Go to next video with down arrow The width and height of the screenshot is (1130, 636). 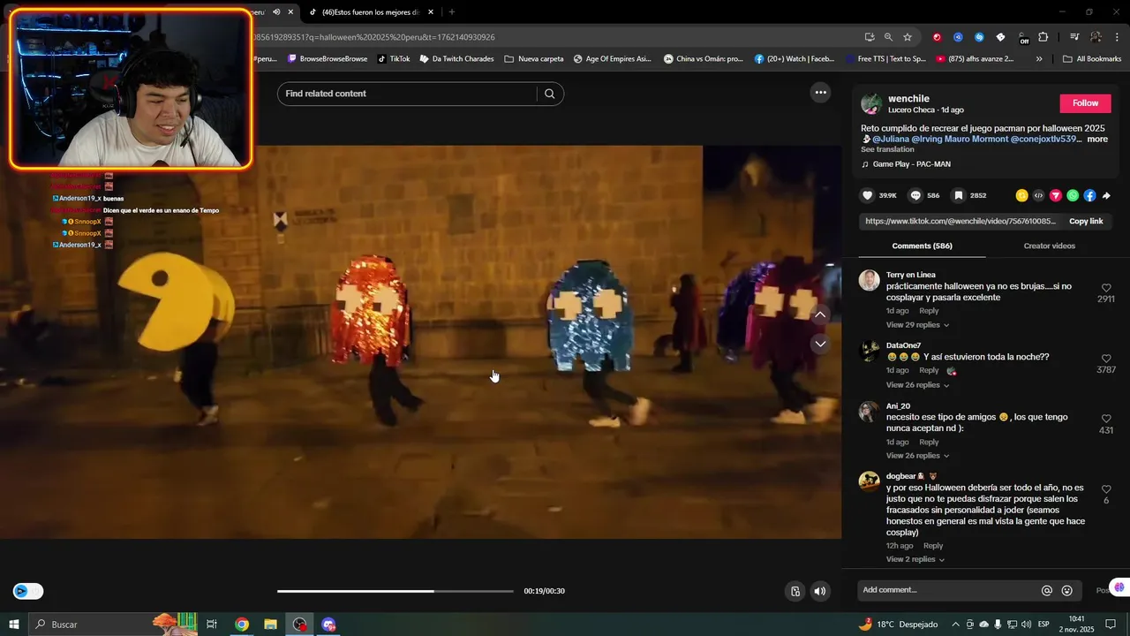(820, 344)
